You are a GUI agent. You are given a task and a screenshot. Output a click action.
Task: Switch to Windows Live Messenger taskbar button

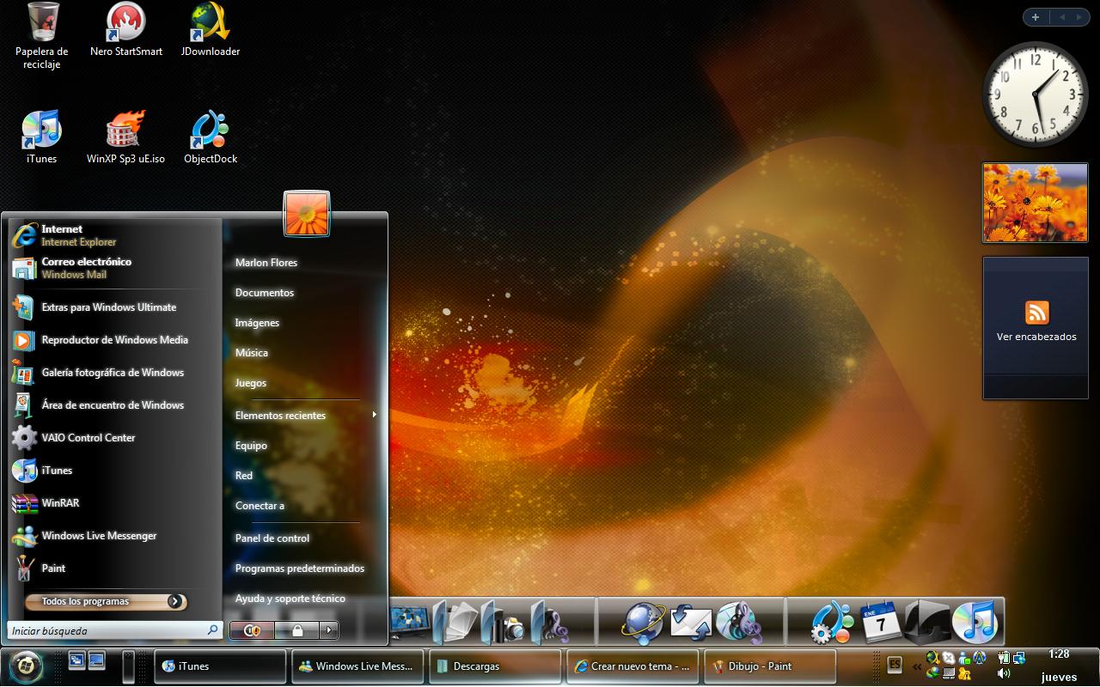click(358, 666)
